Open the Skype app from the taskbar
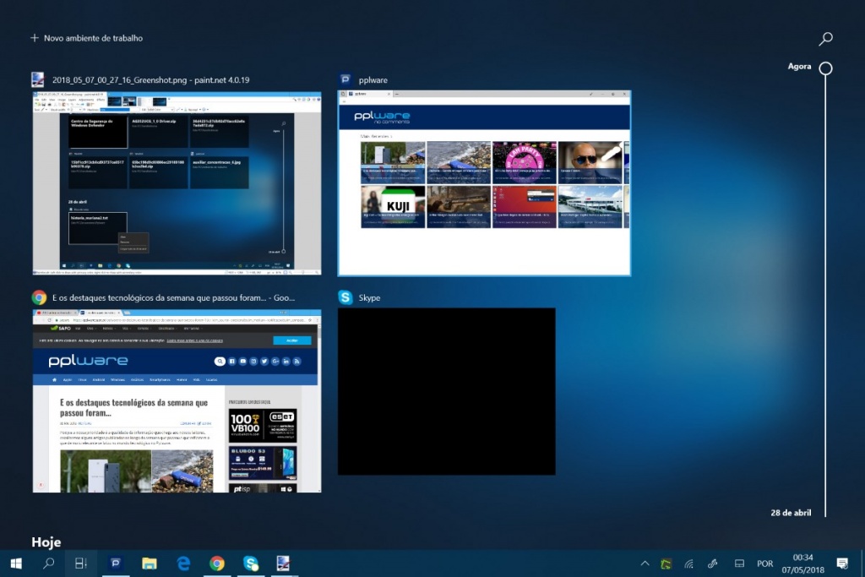 (251, 563)
